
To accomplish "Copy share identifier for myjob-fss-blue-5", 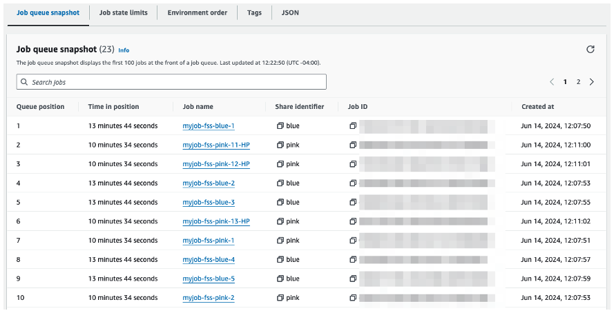I will click(x=280, y=279).
